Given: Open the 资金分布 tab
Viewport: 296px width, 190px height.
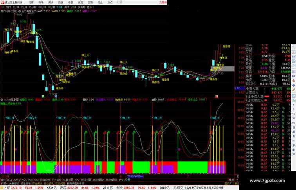Looking at the screenshot, I should (x=26, y=183).
